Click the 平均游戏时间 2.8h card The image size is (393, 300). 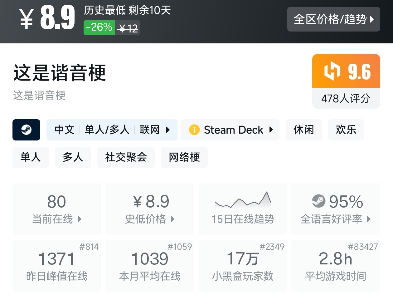(336, 266)
